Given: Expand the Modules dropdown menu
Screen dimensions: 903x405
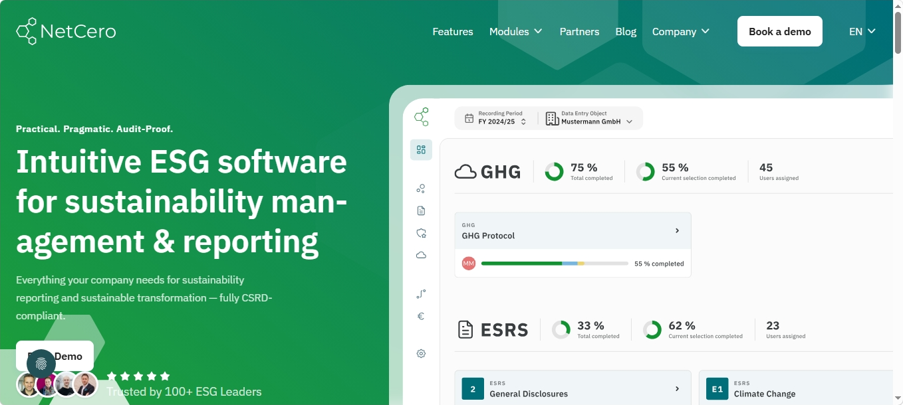Looking at the screenshot, I should (x=516, y=31).
